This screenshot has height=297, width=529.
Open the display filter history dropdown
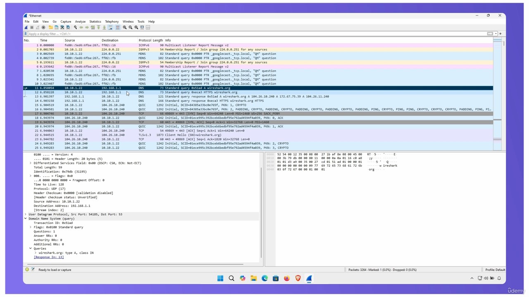pyautogui.click(x=496, y=34)
